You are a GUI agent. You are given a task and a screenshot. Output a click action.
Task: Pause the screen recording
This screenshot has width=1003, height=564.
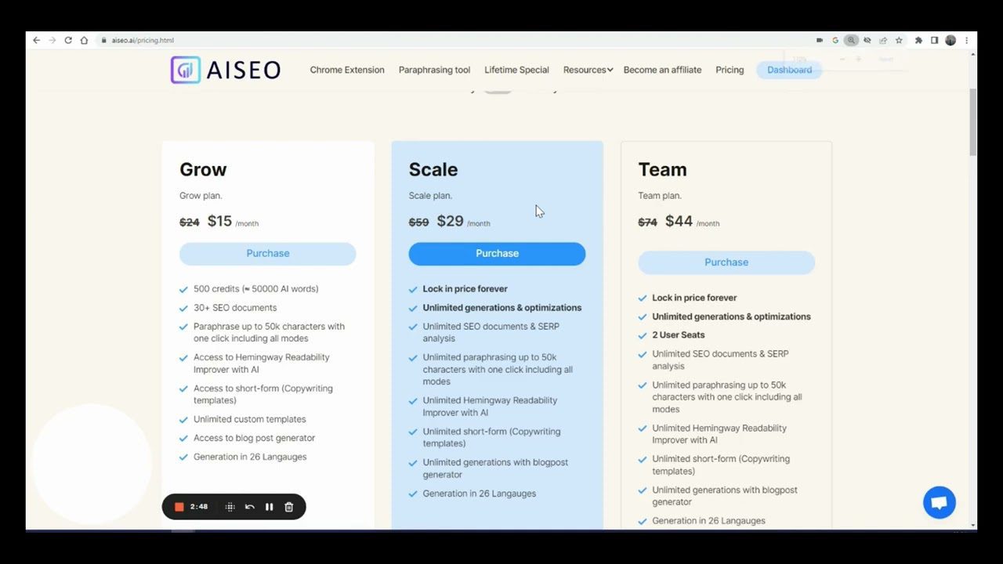click(269, 507)
